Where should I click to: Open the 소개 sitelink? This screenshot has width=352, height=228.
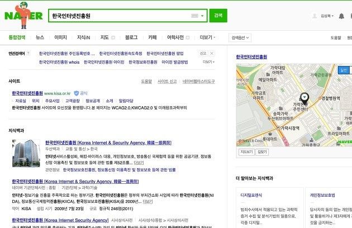[110, 101]
